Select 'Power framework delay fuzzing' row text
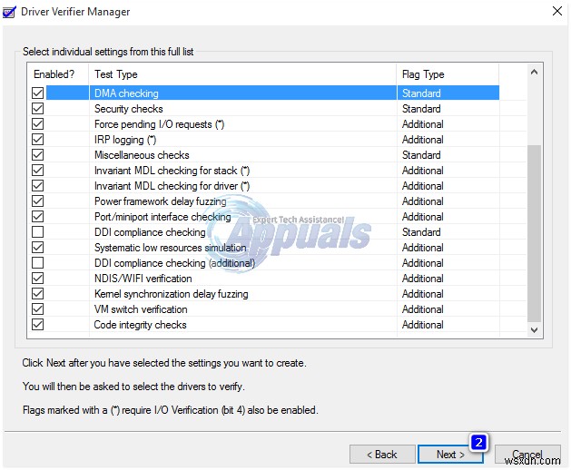The image size is (571, 470). [161, 201]
